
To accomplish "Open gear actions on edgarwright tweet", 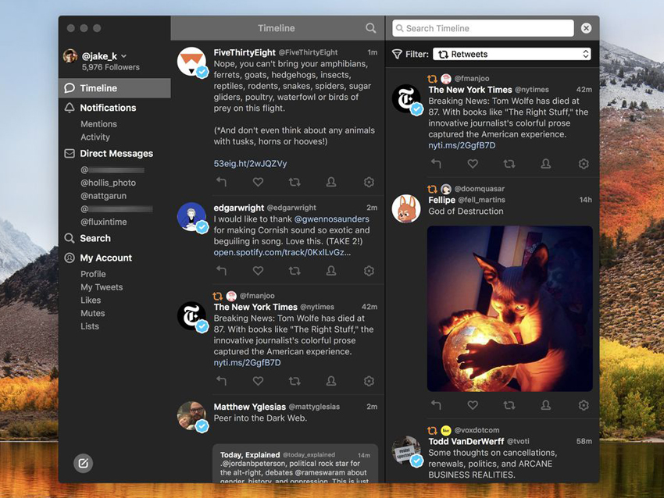I will (x=369, y=271).
